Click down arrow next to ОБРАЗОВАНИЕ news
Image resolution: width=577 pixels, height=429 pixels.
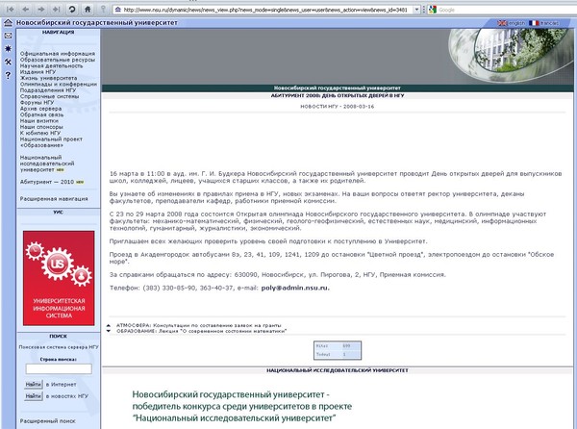(x=109, y=331)
